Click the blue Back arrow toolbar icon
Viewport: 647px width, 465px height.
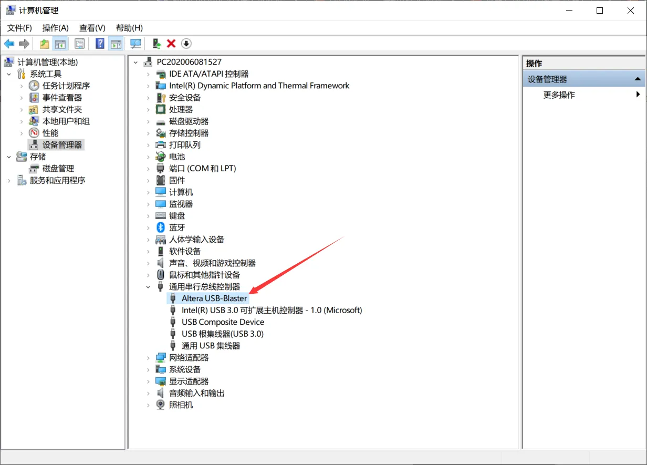pyautogui.click(x=9, y=44)
